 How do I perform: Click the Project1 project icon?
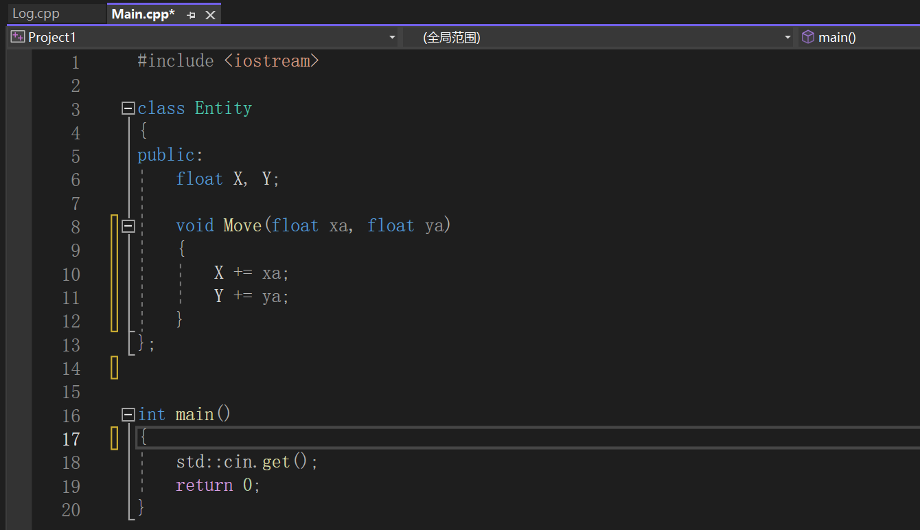click(x=18, y=37)
